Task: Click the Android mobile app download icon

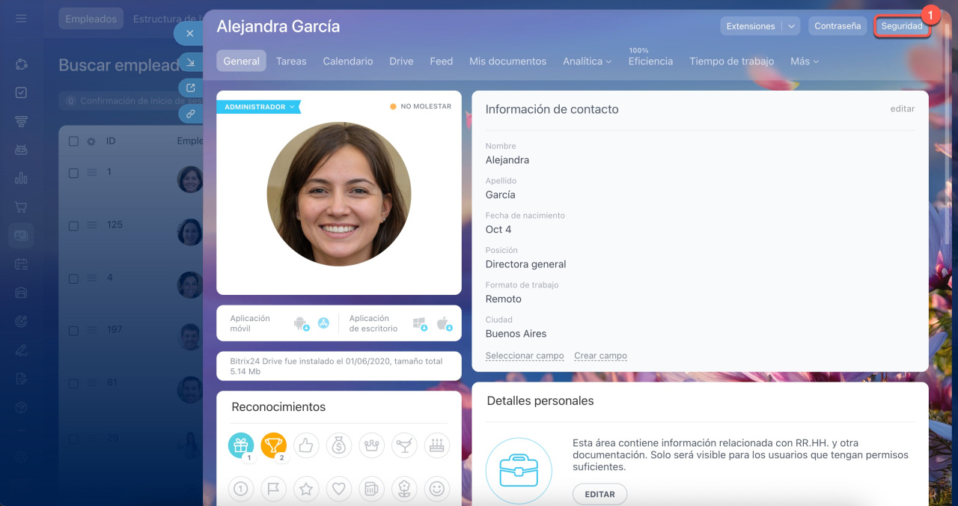Action: 301,323
